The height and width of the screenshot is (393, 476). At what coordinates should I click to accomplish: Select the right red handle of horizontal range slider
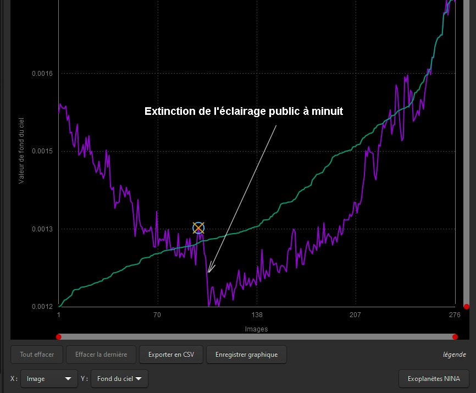[455, 337]
